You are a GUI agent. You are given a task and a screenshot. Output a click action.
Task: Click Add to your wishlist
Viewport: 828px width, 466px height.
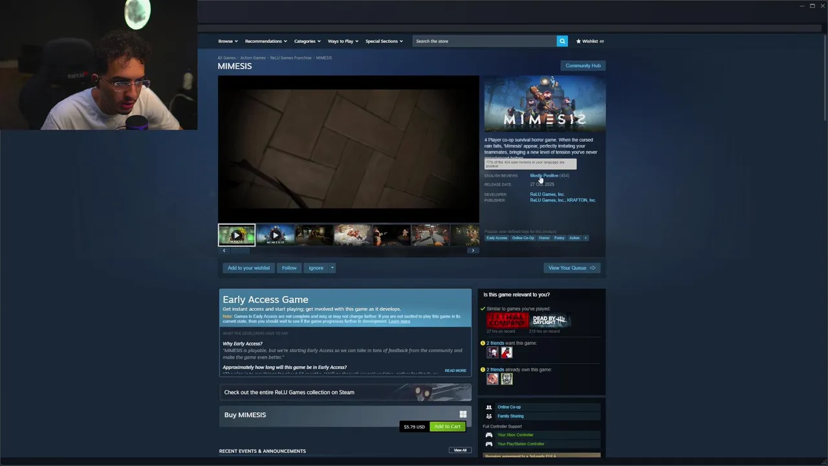[248, 268]
